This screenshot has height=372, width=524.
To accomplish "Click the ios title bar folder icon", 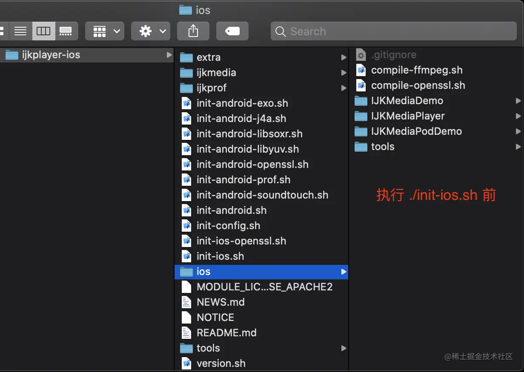I will [185, 10].
